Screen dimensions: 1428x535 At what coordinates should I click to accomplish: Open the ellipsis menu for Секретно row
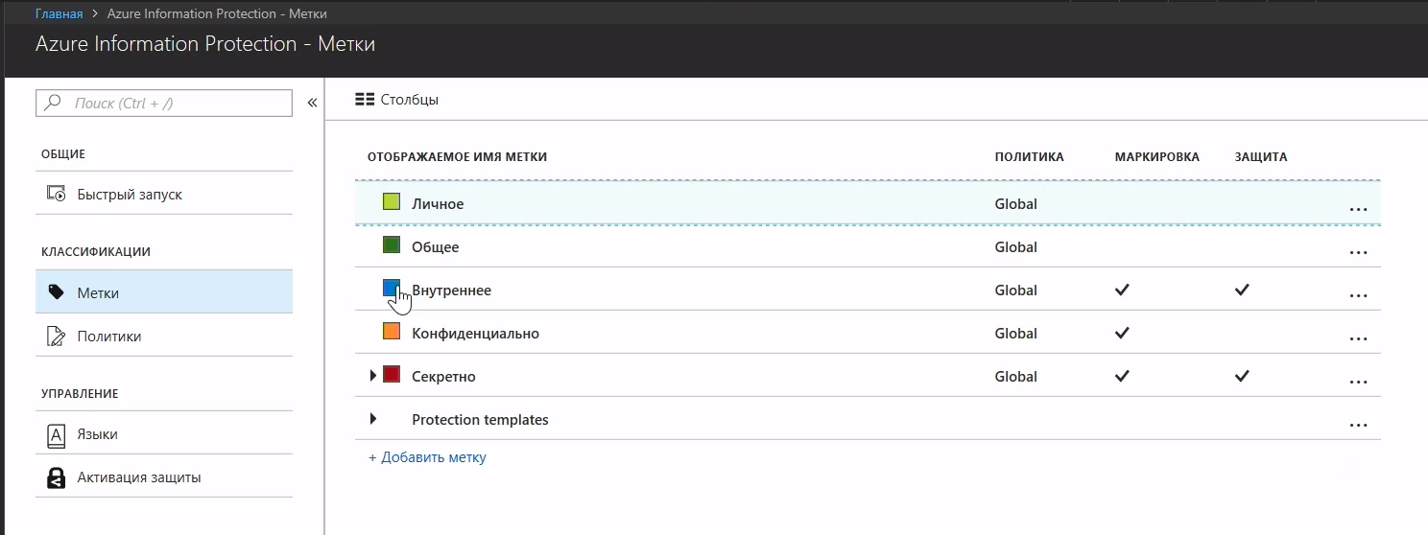click(1357, 380)
